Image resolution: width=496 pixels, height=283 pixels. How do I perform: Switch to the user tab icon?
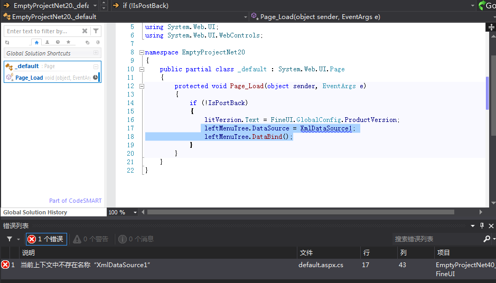(x=47, y=42)
